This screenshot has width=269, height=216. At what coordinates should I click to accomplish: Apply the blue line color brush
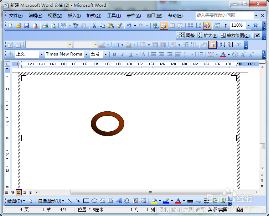(166, 201)
